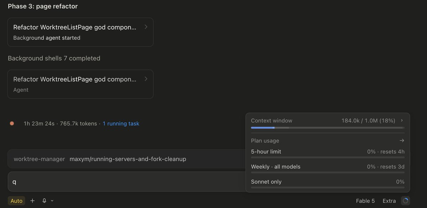This screenshot has height=208, width=427.
Task: Click the 'Background shells 7 completed' text
Action: pos(54,58)
